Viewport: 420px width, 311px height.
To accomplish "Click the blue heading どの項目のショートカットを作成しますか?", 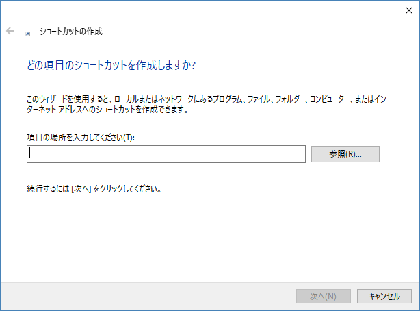I will point(111,65).
